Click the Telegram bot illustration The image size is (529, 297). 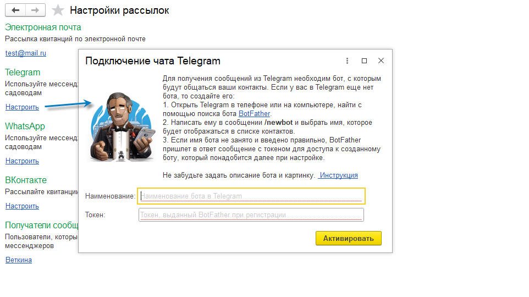[x=122, y=127]
